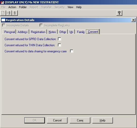Tick Consent refused for GPRD Data Collection
Screen dimensions: 137x128
tap(59, 39)
